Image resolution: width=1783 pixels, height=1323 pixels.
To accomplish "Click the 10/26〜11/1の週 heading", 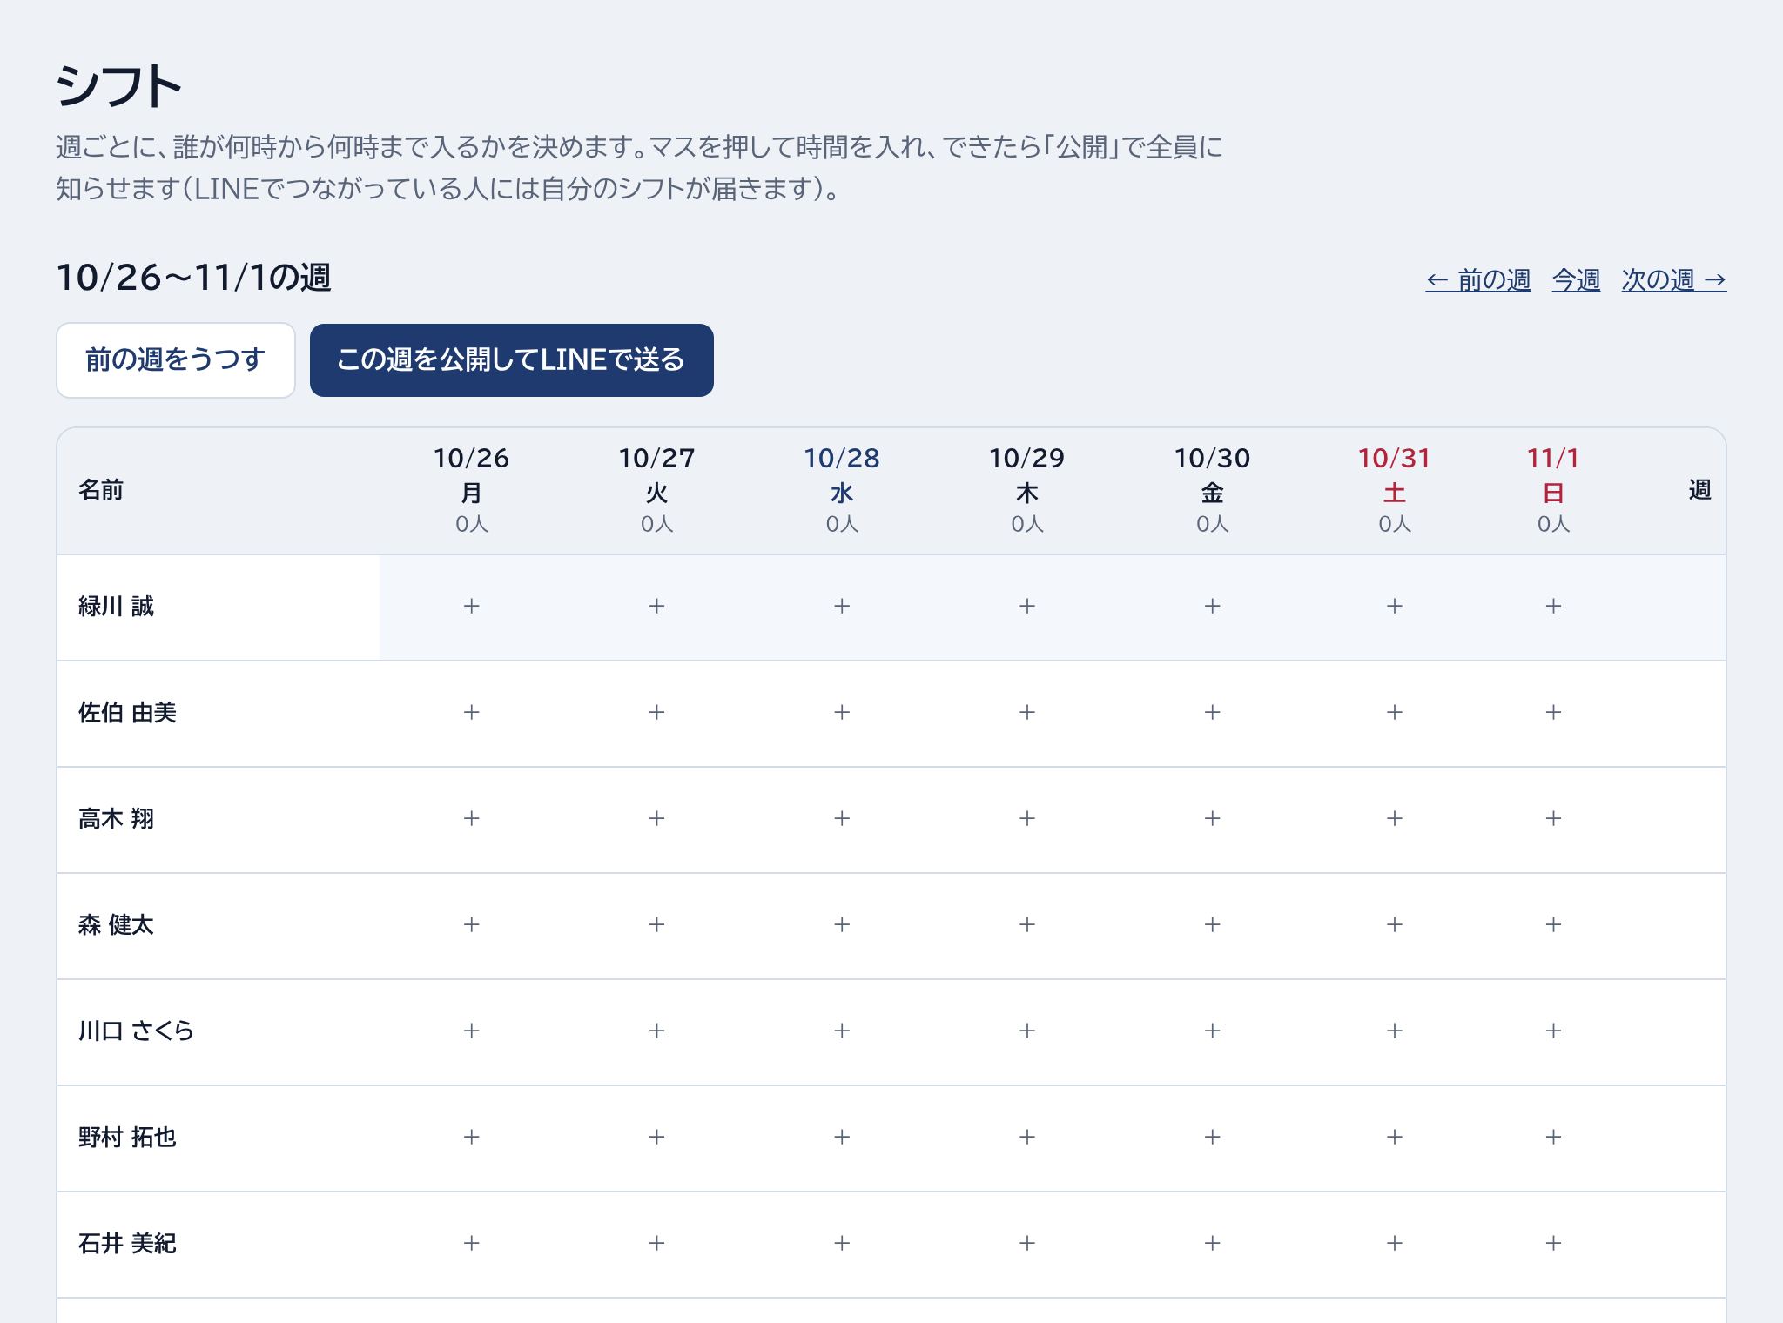I will coord(193,279).
